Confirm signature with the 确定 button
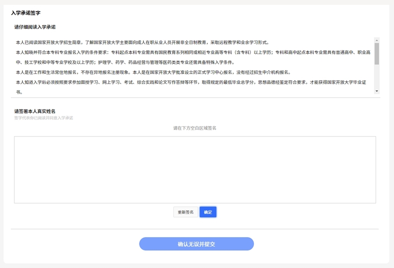Image resolution: width=394 pixels, height=268 pixels. [x=208, y=212]
